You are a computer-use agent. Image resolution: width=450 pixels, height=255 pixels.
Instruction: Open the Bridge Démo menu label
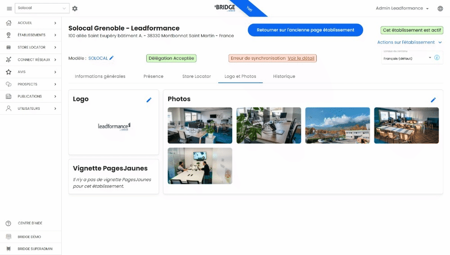coord(29,237)
